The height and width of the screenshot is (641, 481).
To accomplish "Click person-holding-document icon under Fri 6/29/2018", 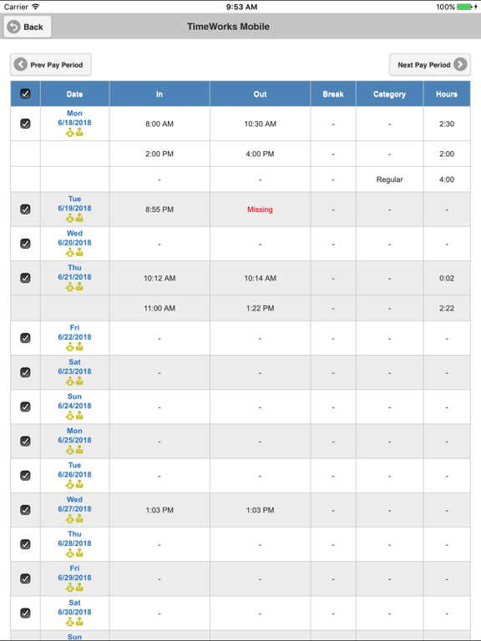I will click(70, 587).
